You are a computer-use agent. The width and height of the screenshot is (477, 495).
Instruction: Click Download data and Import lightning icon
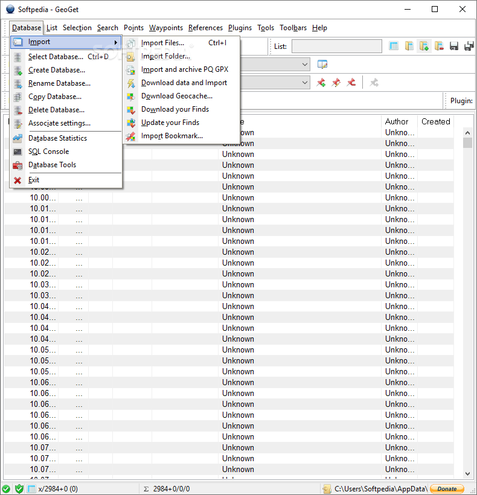pyautogui.click(x=130, y=83)
